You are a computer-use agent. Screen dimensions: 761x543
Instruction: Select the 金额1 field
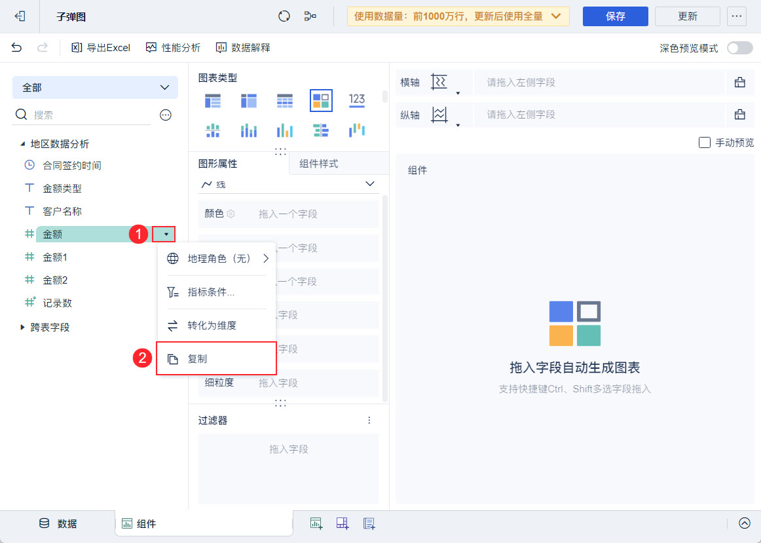pos(55,257)
